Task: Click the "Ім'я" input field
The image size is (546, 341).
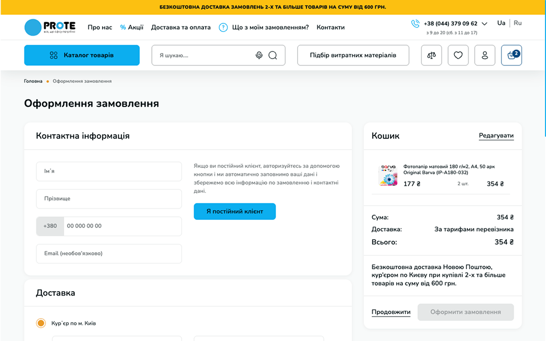Action: [109, 172]
